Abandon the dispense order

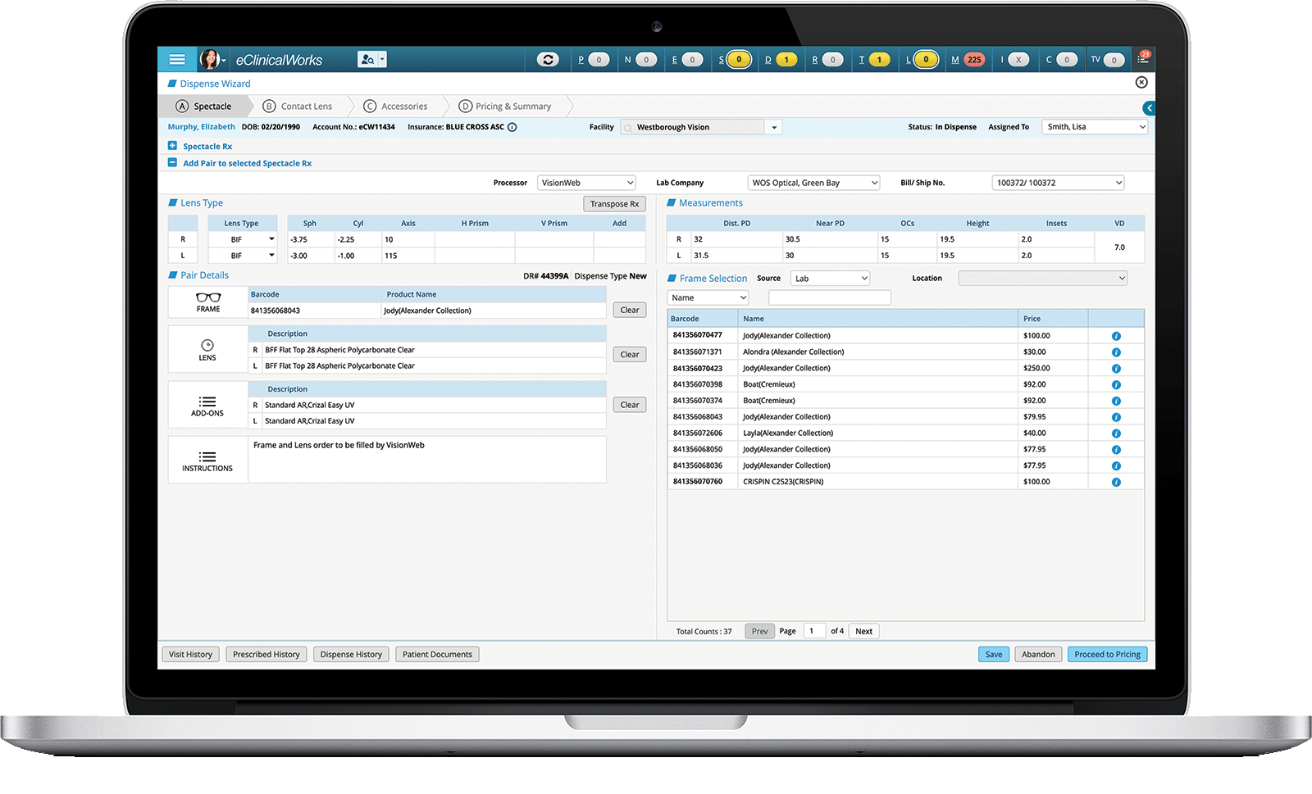[x=1038, y=655]
